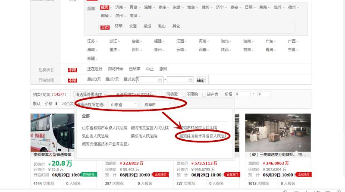Choose 乳山市人民法院
This screenshot has width=345, height=192.
tap(95, 136)
